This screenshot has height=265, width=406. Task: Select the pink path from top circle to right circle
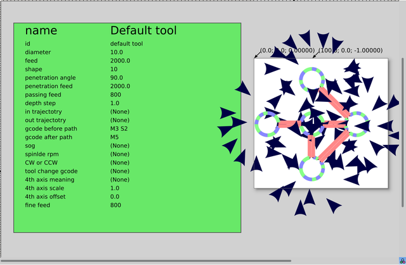coord(334,101)
